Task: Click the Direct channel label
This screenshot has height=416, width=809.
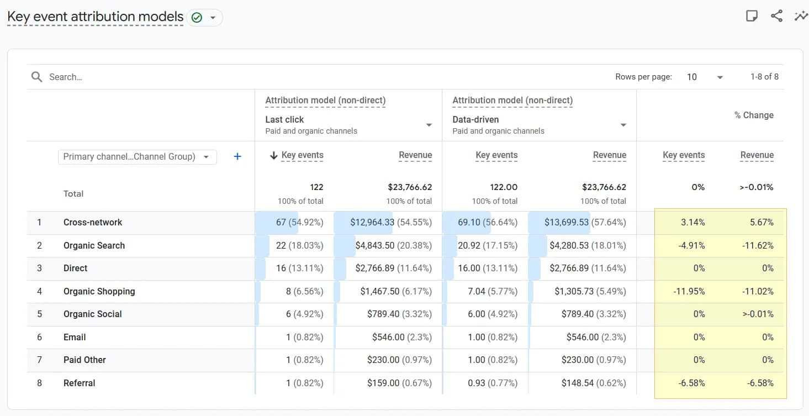Action: (75, 268)
